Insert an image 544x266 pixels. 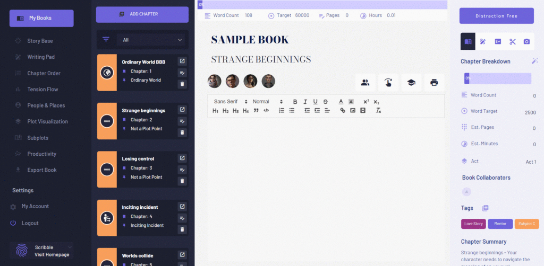[x=353, y=111]
